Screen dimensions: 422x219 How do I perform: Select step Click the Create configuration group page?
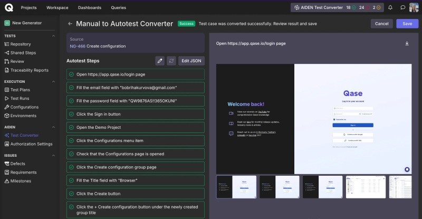click(x=136, y=167)
